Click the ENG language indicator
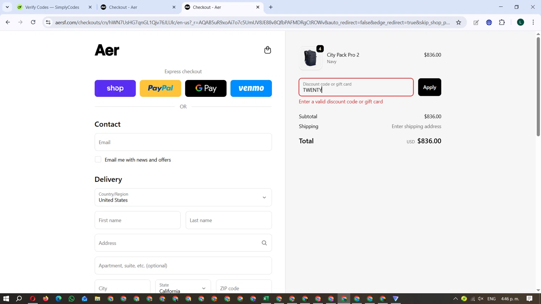Viewport: 541px width, 304px height. 491,299
